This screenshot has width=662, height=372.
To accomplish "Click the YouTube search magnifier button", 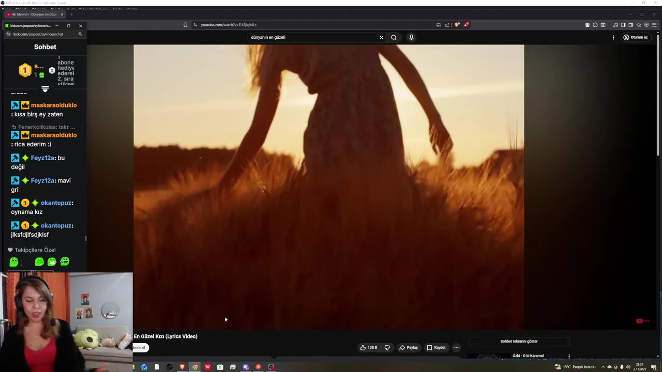I will click(x=394, y=37).
